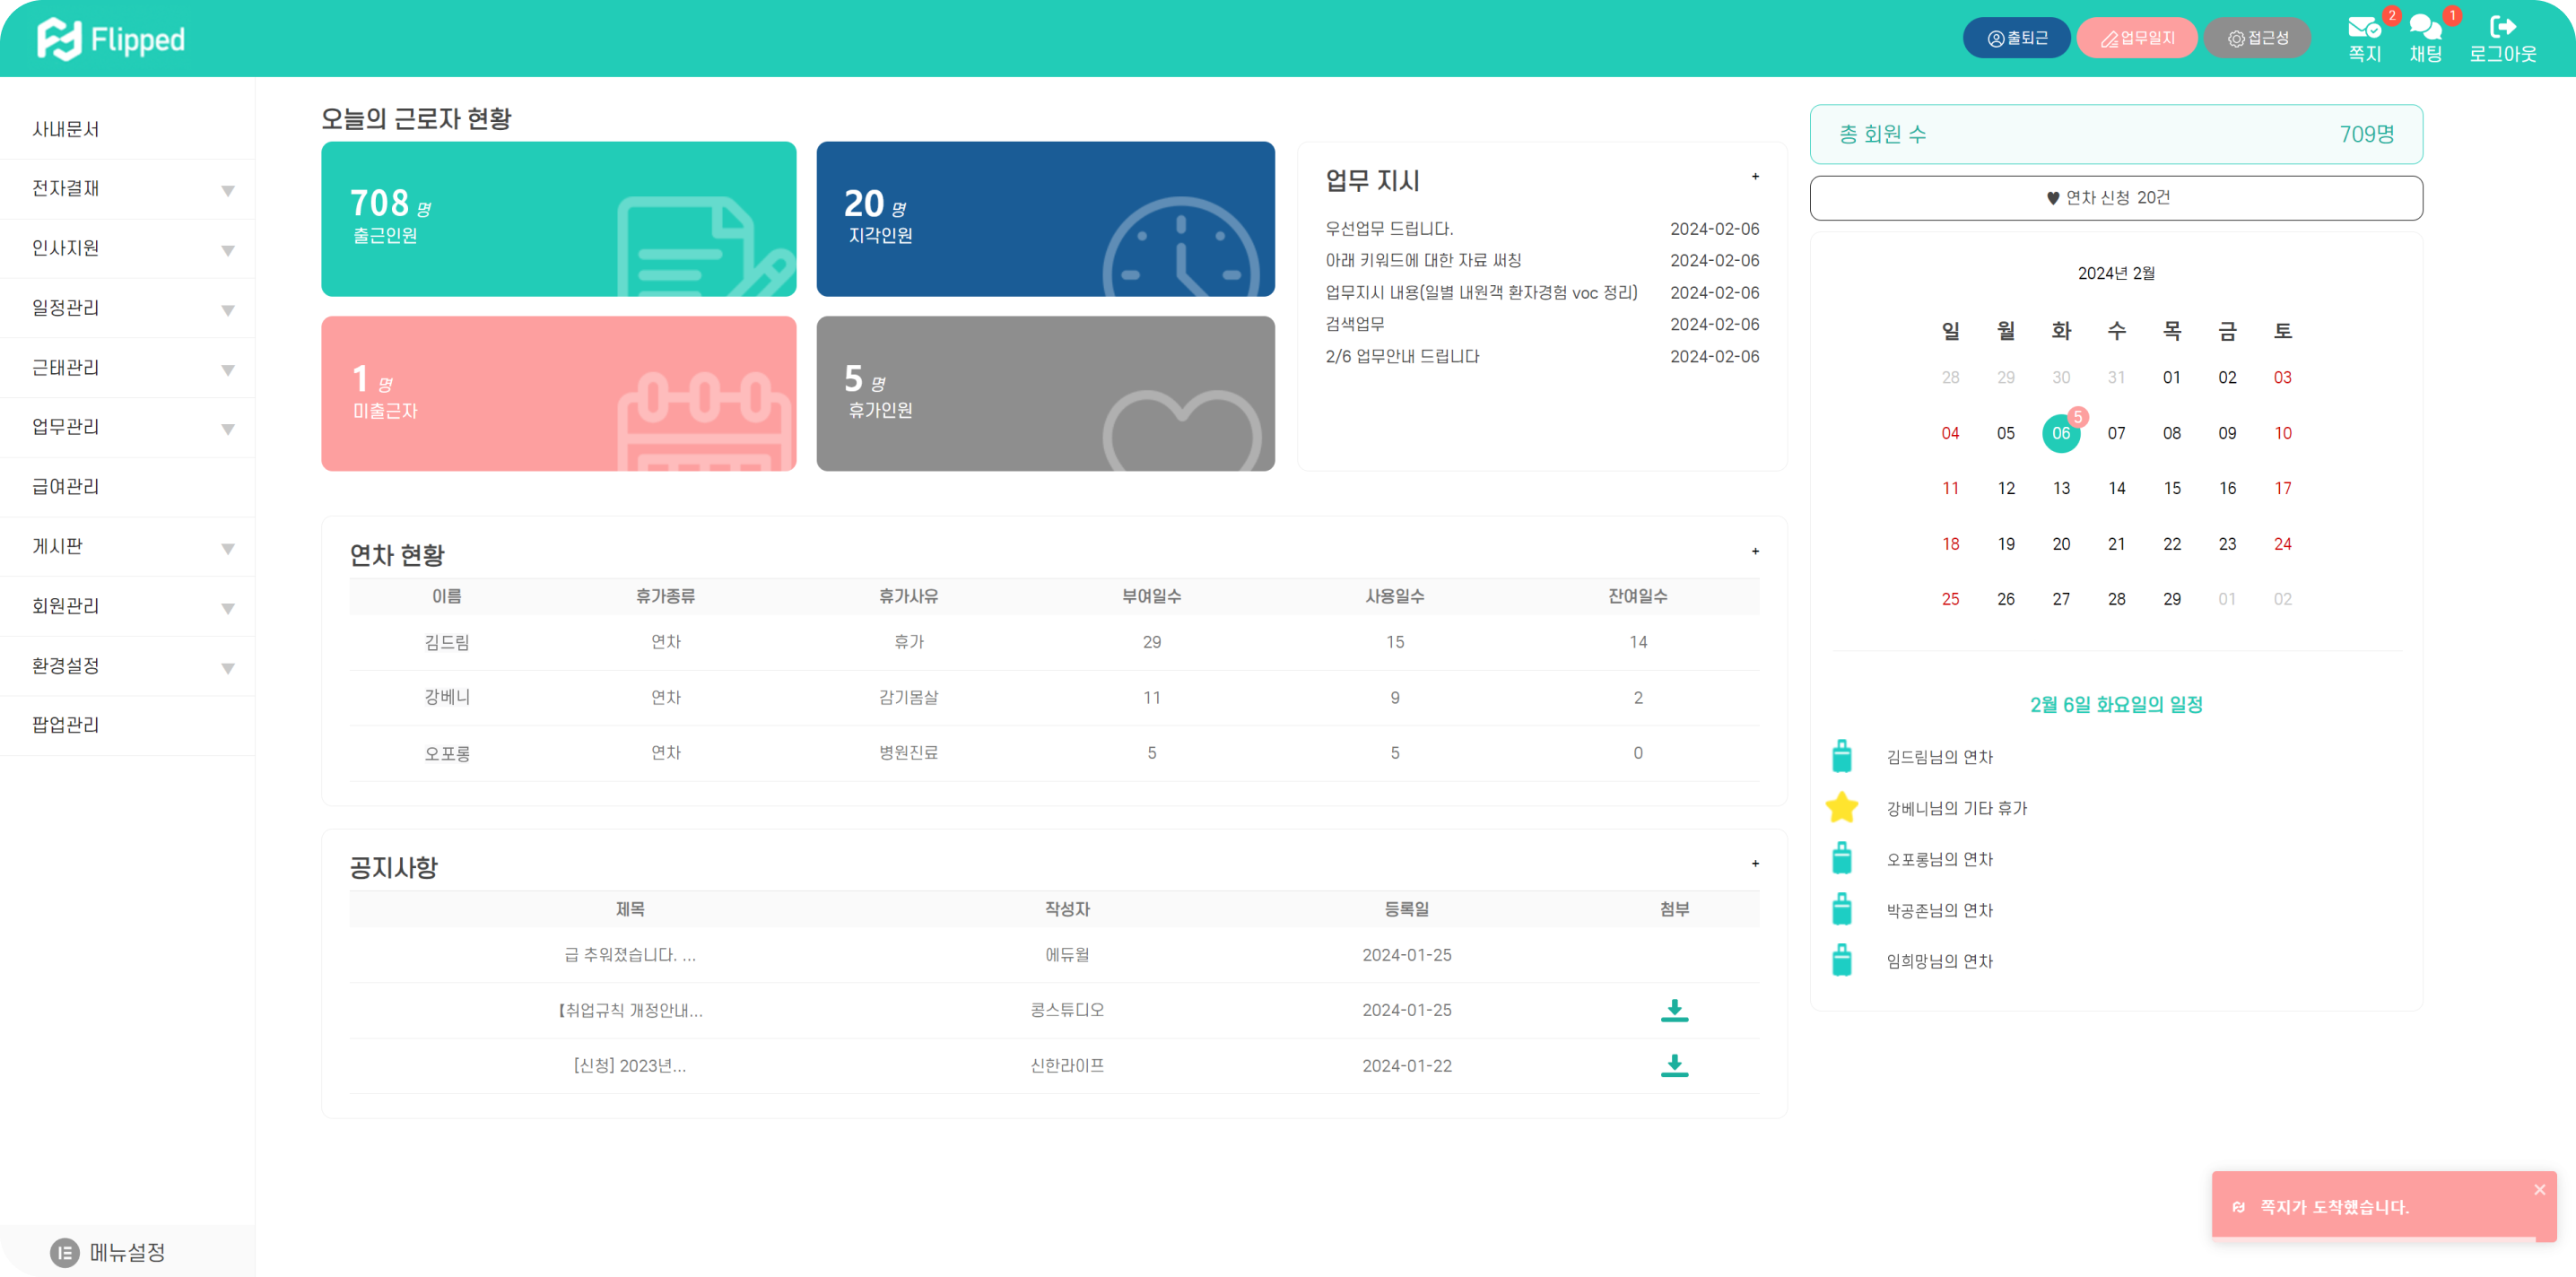2576x1277 pixels.
Task: Click the plus icon in 연차 현황
Action: (1755, 552)
